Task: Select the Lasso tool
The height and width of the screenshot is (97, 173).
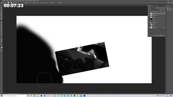Action: coord(1,10)
